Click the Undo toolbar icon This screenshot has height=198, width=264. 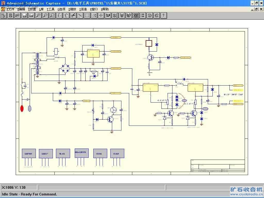[150, 15]
